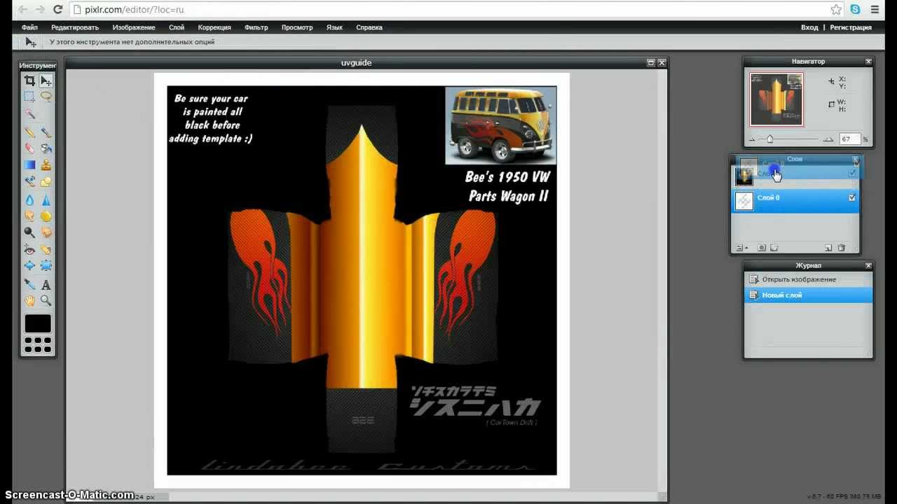Select the Color Replace tool
The width and height of the screenshot is (897, 504).
click(29, 182)
